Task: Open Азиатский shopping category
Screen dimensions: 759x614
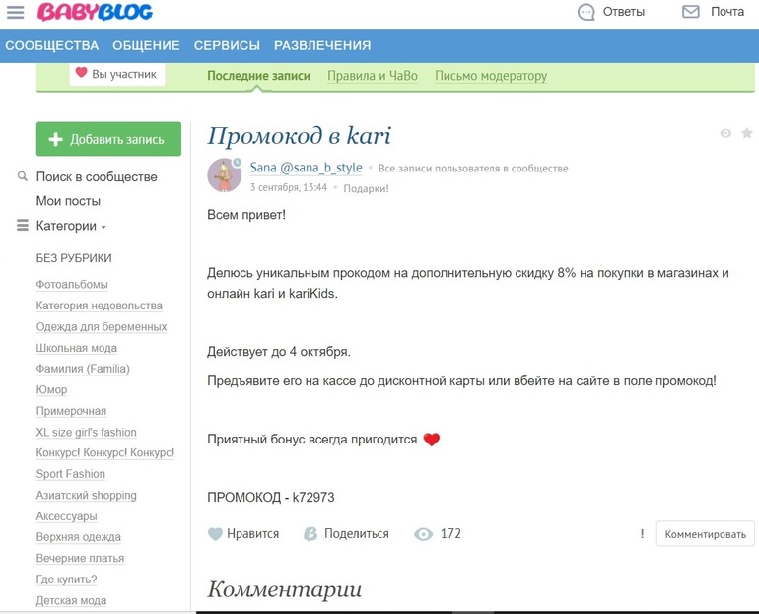Action: (x=86, y=496)
